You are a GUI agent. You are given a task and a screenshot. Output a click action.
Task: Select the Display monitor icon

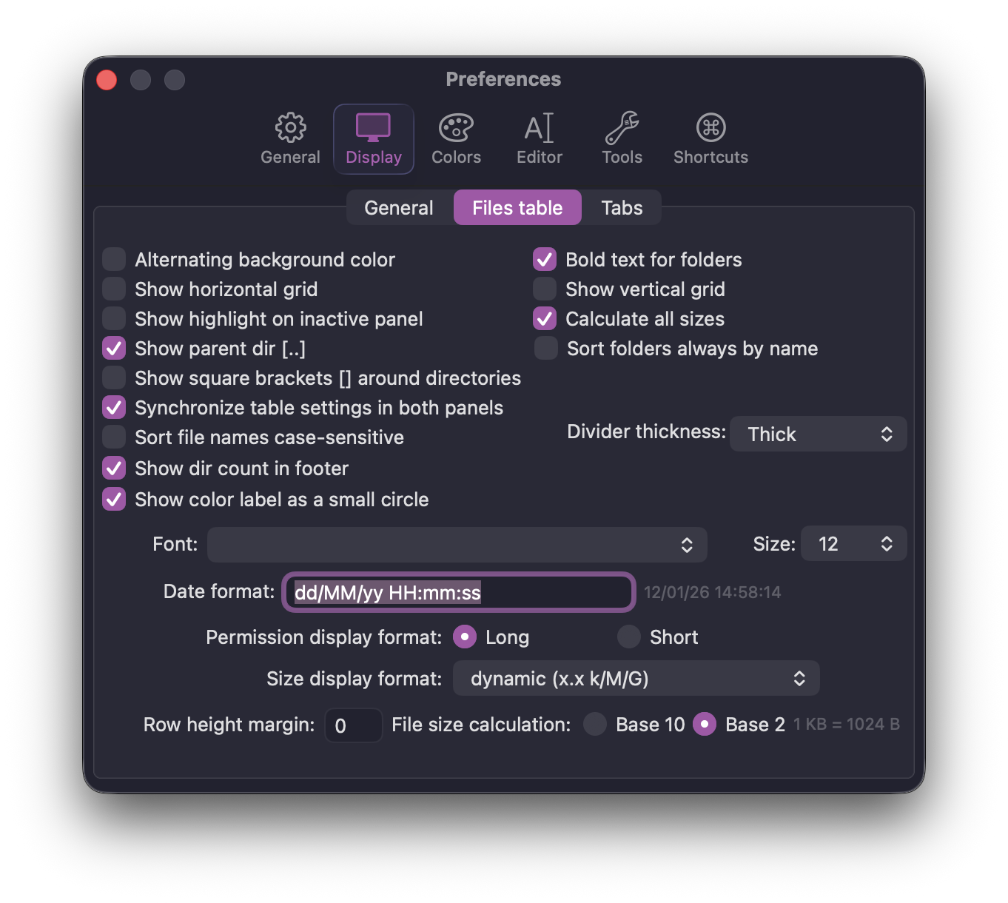(x=373, y=138)
